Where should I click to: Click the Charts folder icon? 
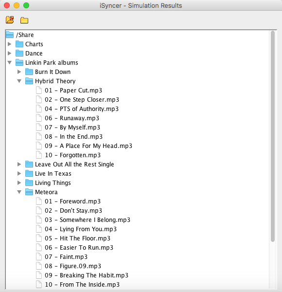[19, 44]
